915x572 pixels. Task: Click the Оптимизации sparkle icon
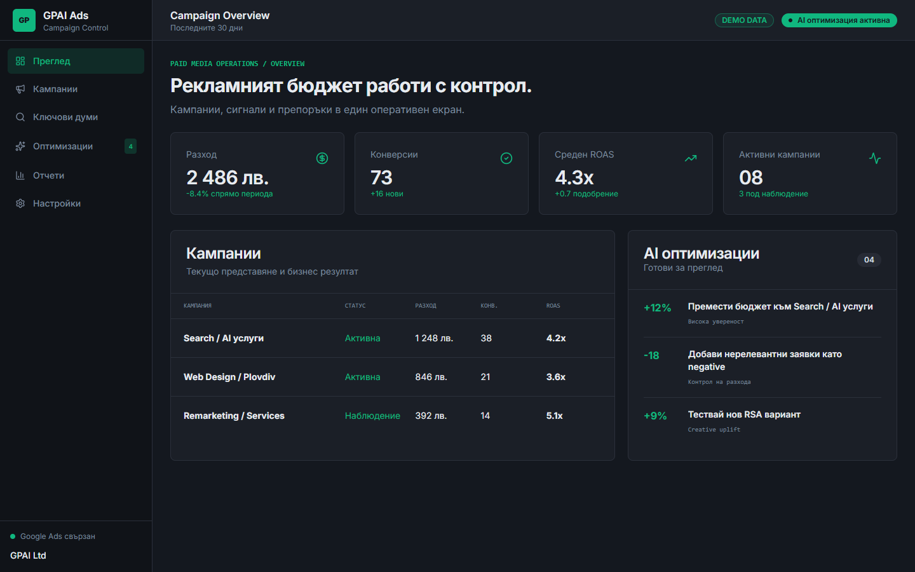point(20,146)
